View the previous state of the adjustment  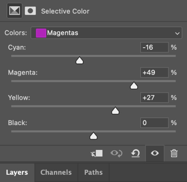coord(116,153)
